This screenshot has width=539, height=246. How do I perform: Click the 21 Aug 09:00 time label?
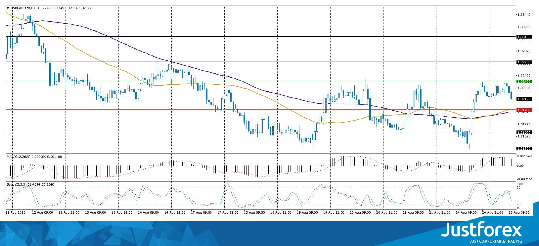tap(413, 212)
